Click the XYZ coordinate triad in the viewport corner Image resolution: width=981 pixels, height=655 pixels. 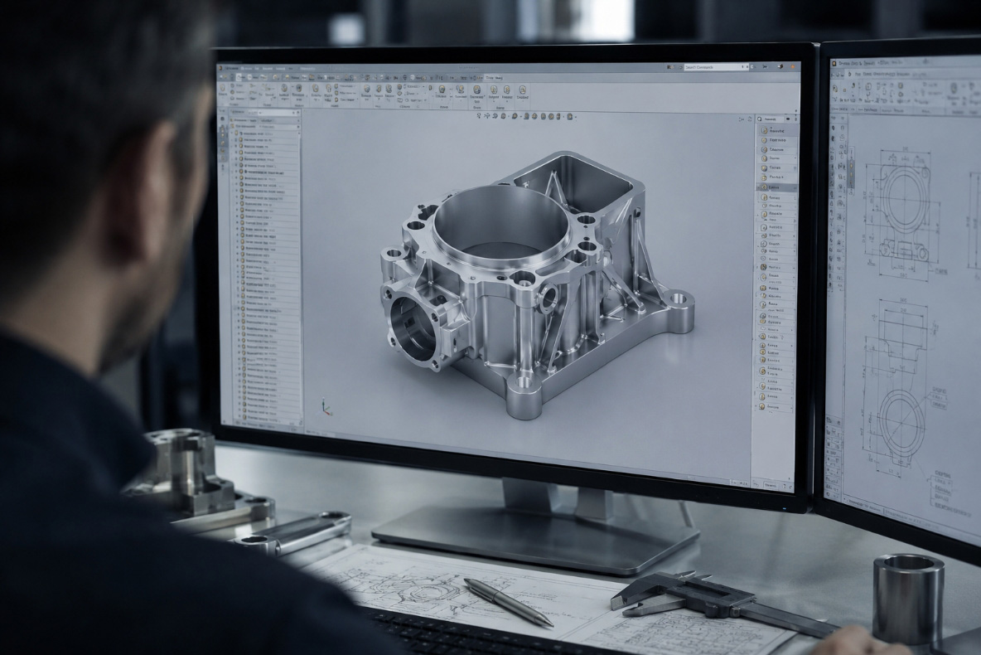pyautogui.click(x=326, y=406)
